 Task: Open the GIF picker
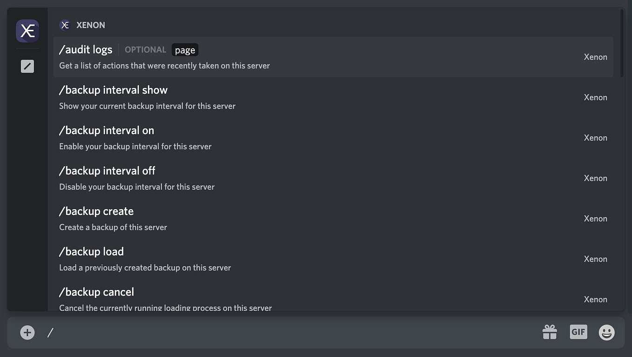tap(578, 332)
